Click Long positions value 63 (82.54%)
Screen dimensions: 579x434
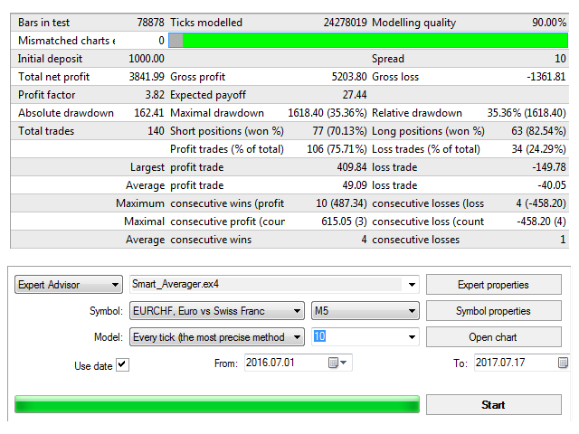point(539,131)
